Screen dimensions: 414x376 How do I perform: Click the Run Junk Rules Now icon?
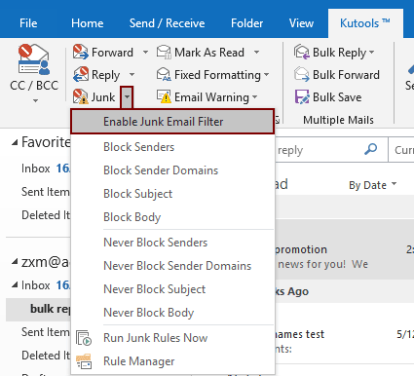point(84,338)
